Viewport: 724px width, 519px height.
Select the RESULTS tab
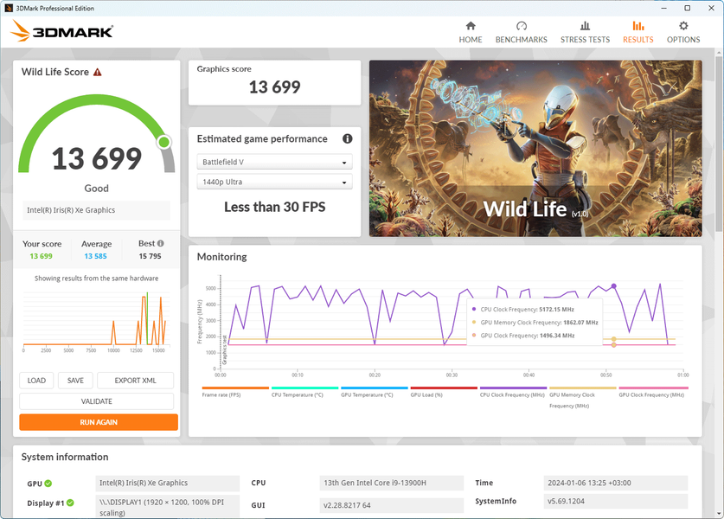click(x=638, y=32)
